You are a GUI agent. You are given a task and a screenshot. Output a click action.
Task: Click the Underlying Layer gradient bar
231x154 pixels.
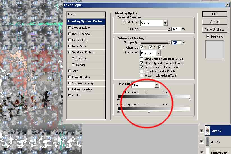pyautogui.click(x=154, y=109)
